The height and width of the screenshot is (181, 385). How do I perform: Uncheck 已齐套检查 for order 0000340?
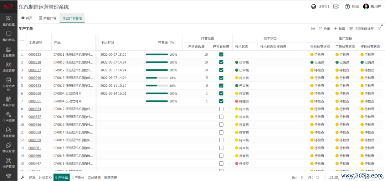click(221, 78)
